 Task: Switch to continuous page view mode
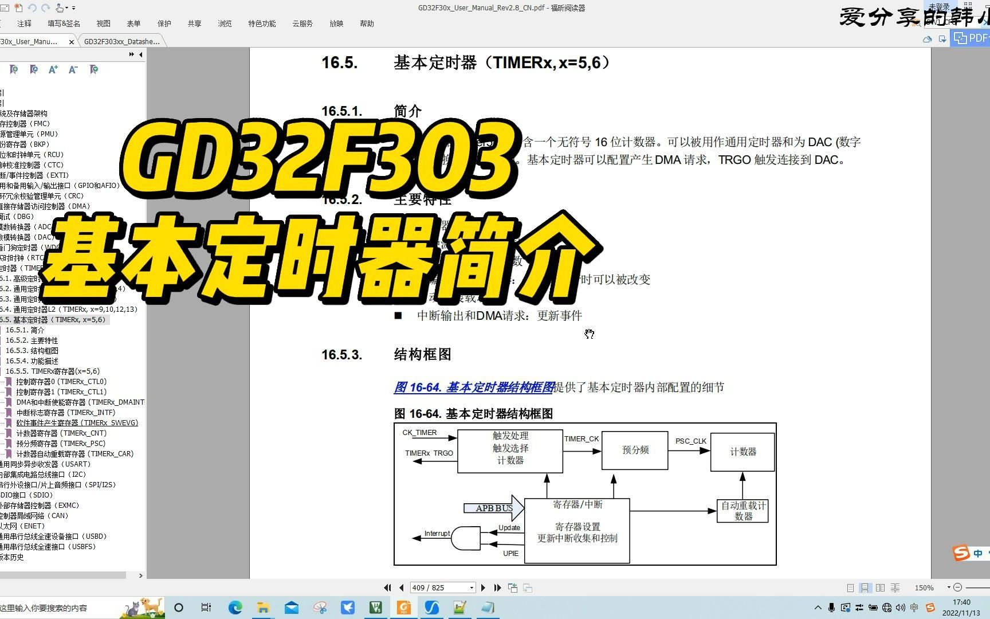point(865,587)
